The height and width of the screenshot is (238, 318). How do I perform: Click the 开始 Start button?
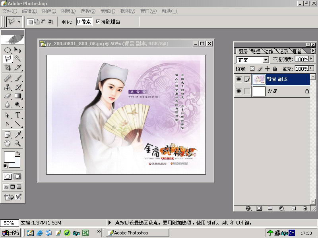11,233
